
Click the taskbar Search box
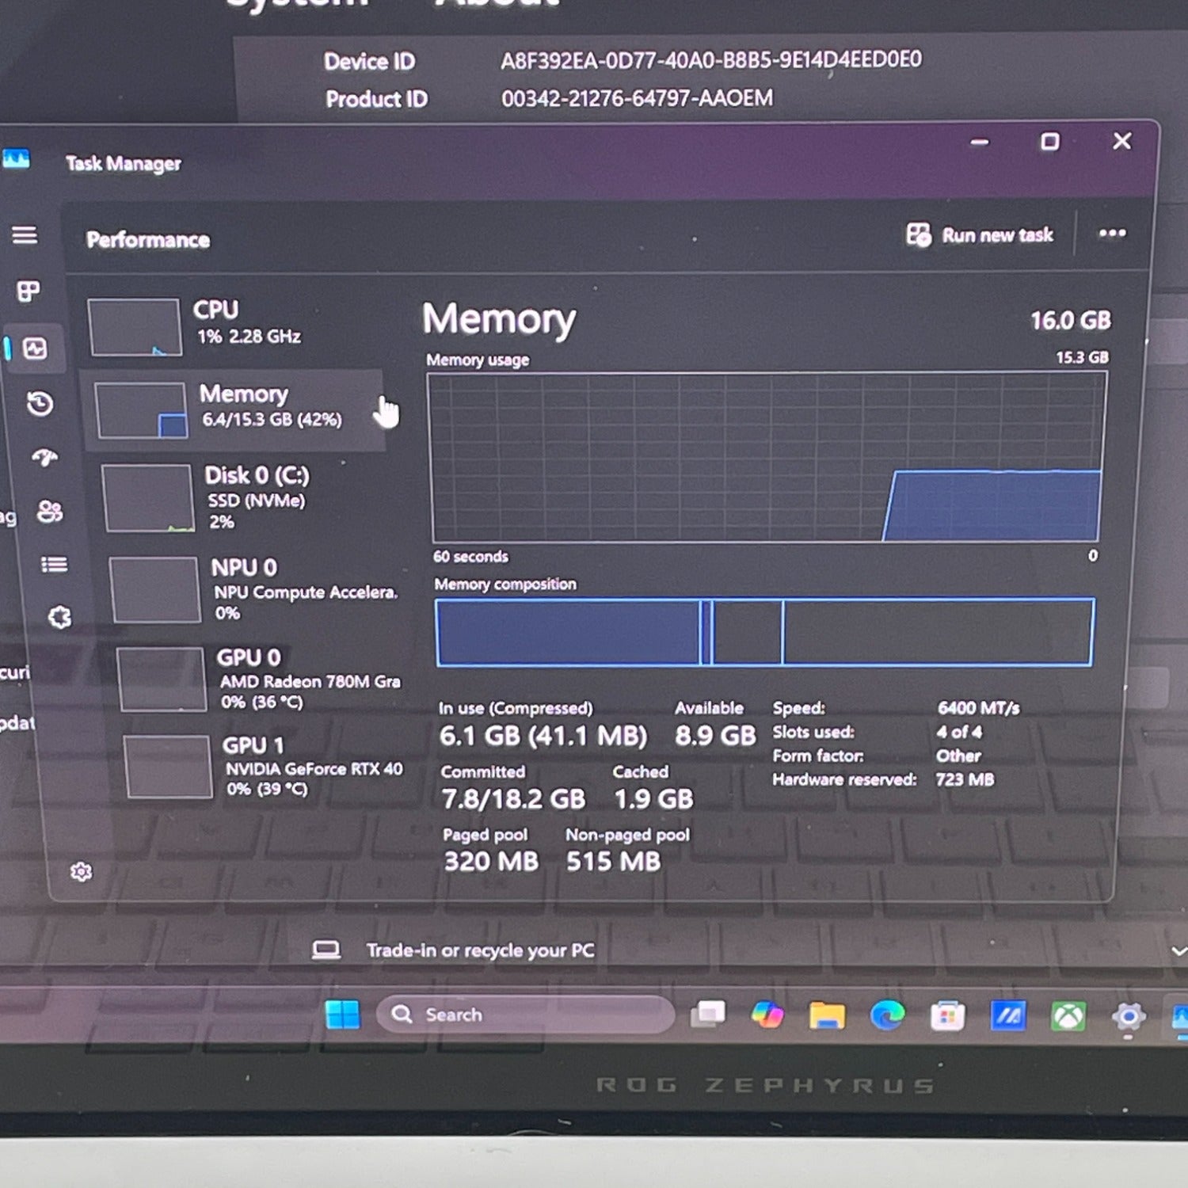[525, 1015]
